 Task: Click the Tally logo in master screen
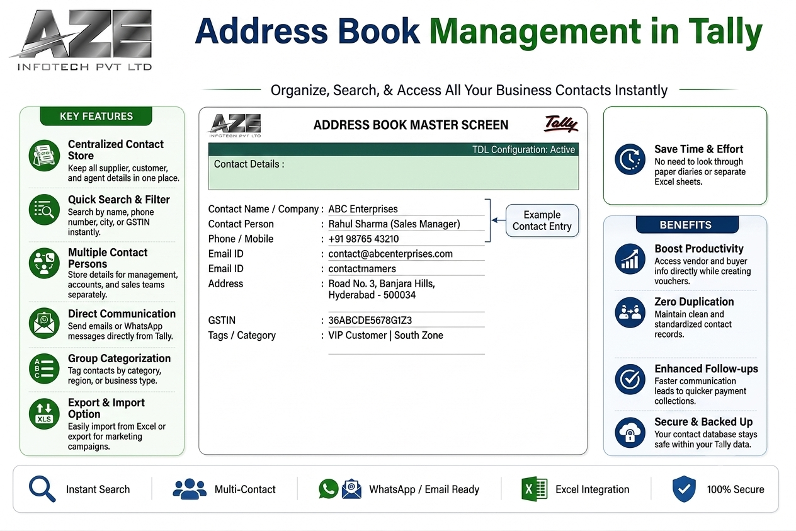pyautogui.click(x=560, y=123)
